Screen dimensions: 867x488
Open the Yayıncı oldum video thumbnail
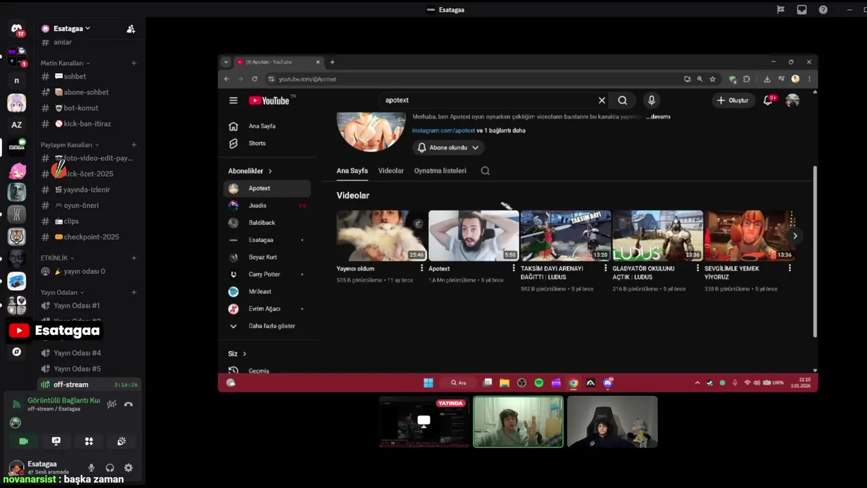point(381,235)
